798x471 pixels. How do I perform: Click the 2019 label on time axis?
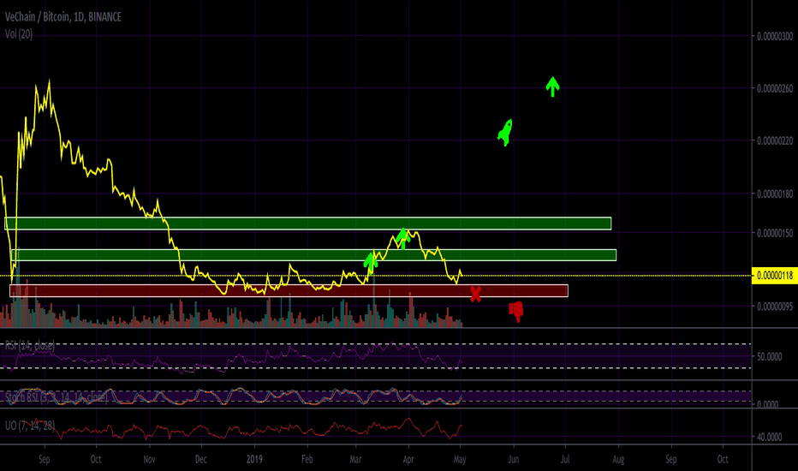[254, 459]
